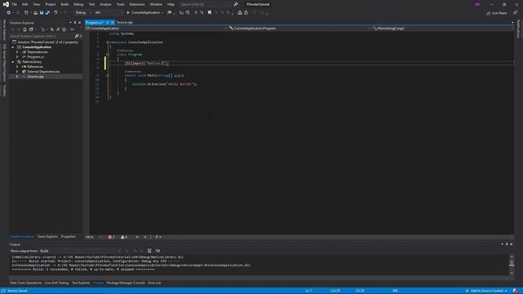Viewport: 523px width, 294px height.
Task: Click Clear All icon in Output toolbar
Action: pos(150,251)
